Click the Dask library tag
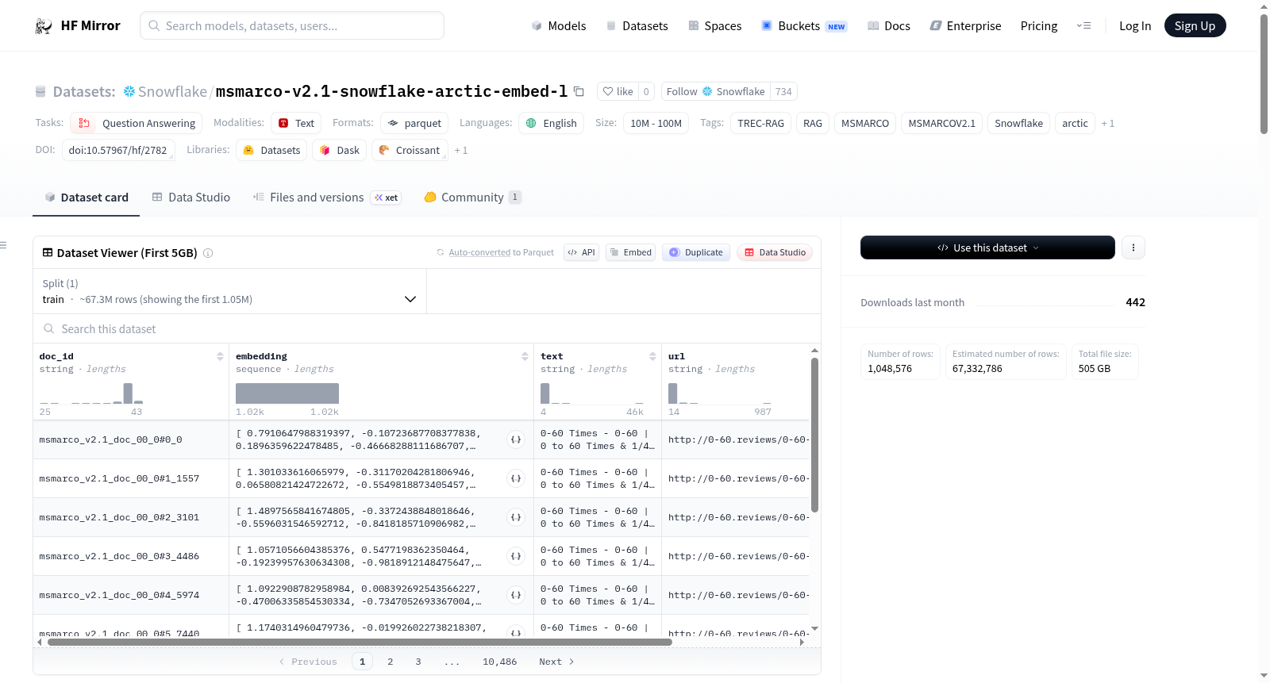This screenshot has width=1270, height=683. [340, 151]
